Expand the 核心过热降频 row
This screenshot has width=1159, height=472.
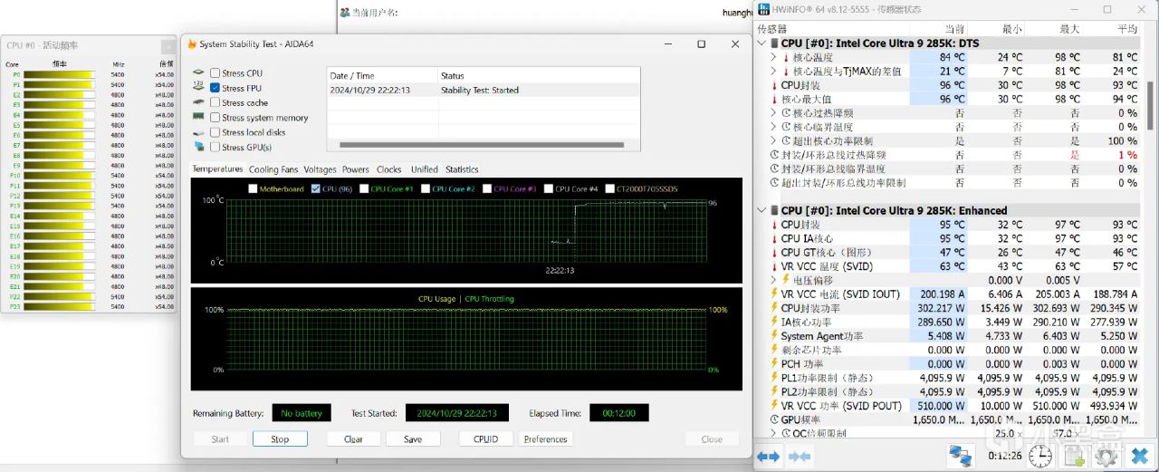coord(773,113)
